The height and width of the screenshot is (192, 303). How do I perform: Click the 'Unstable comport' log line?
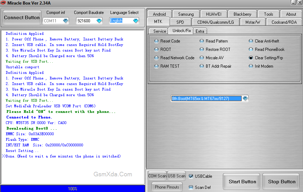(x=22, y=67)
